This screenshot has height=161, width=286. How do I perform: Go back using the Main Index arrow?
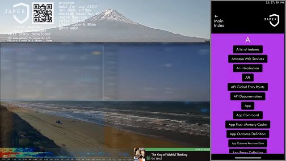tap(216, 16)
